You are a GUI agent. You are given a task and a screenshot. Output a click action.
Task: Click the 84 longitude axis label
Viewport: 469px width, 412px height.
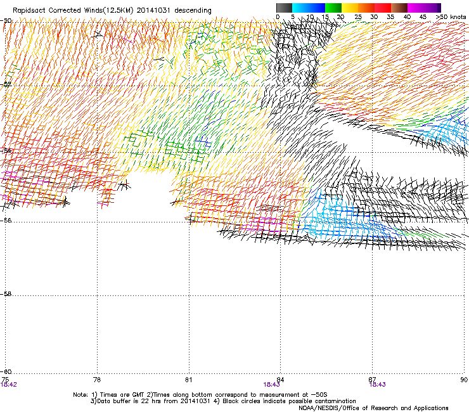[x=280, y=380]
